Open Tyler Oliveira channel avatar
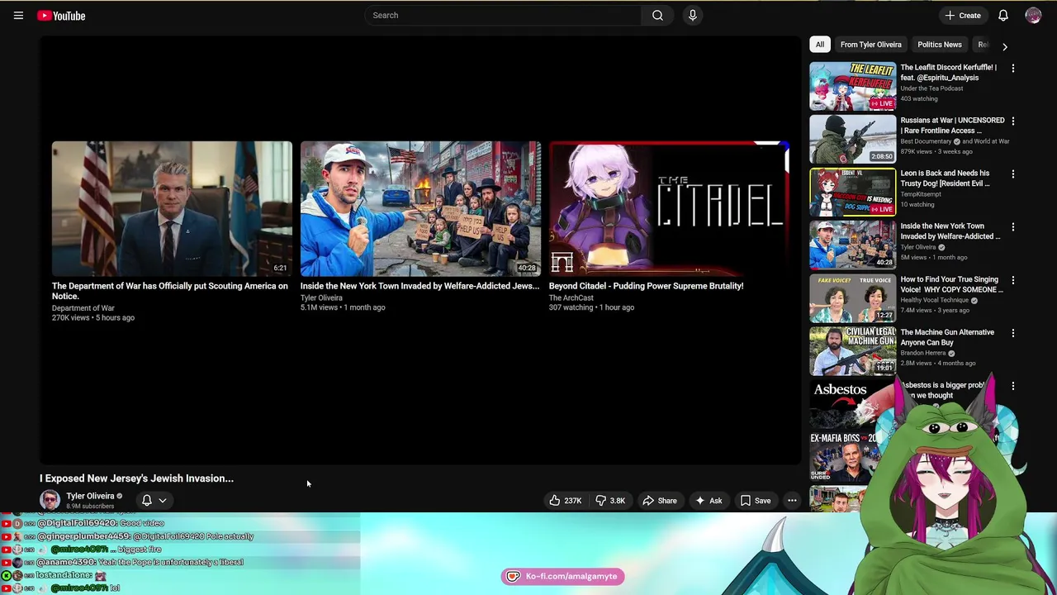This screenshot has height=595, width=1057. [x=50, y=500]
